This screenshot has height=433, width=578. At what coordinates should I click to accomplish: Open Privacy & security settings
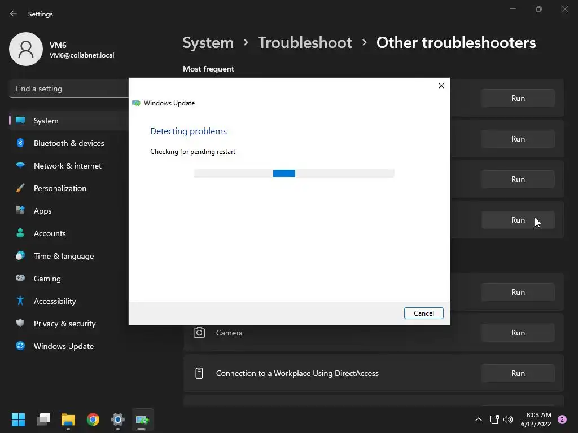pos(69,324)
